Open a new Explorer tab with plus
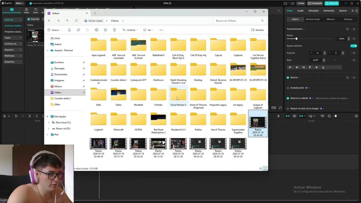This screenshot has width=361, height=203. (95, 13)
